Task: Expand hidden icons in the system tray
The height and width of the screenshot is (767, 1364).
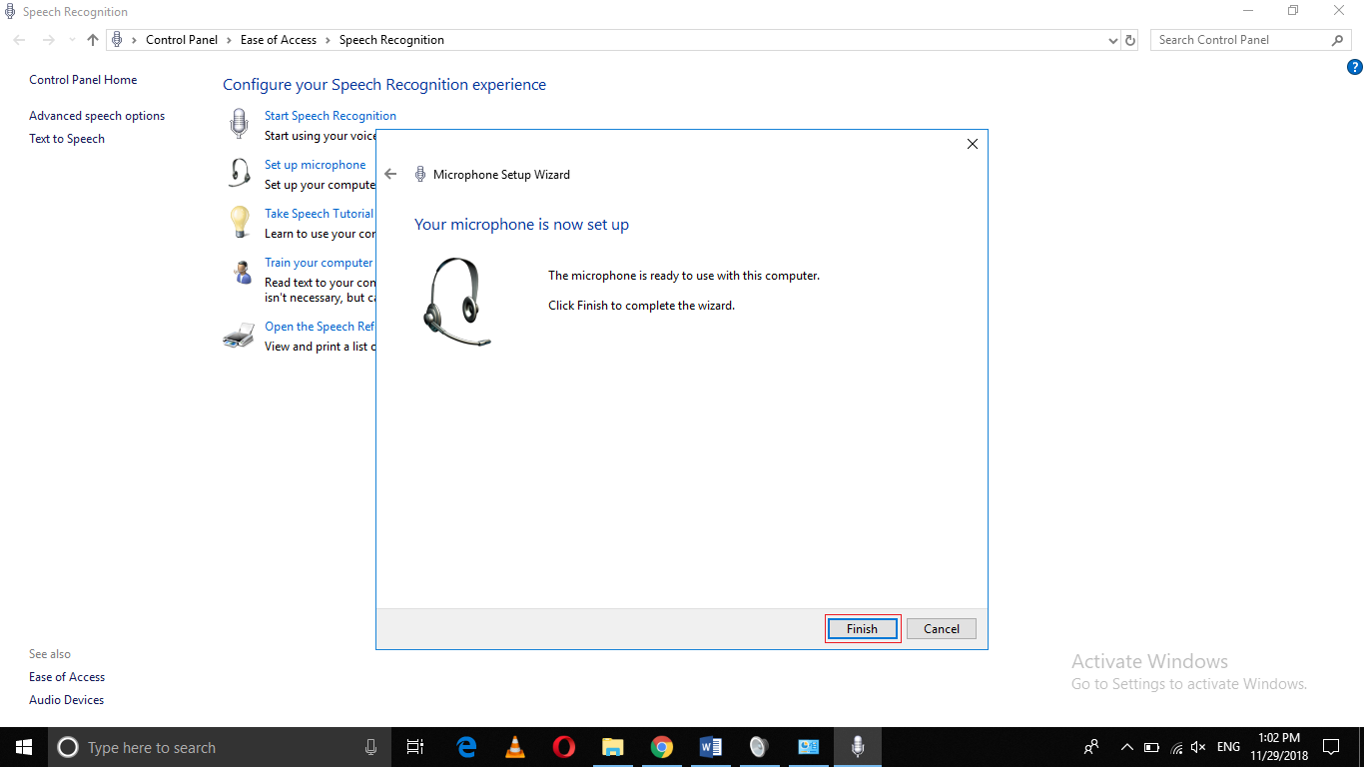Action: (1126, 746)
